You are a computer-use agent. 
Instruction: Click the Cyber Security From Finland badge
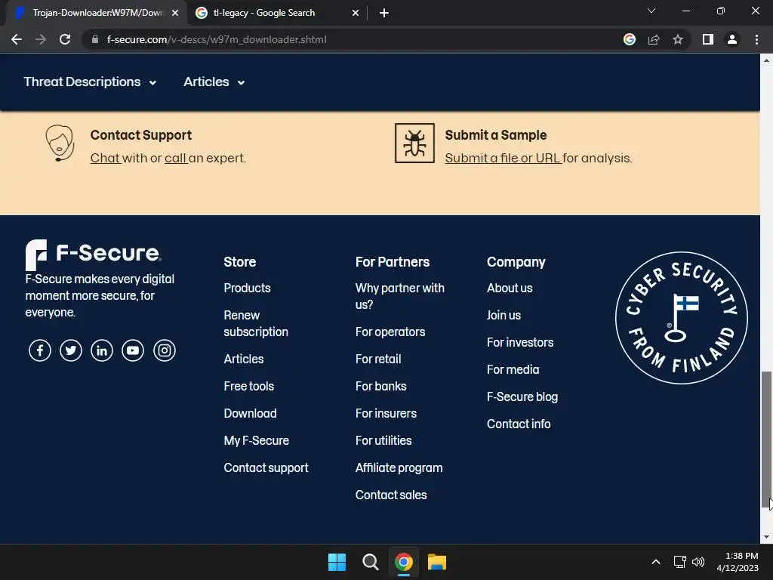682,318
